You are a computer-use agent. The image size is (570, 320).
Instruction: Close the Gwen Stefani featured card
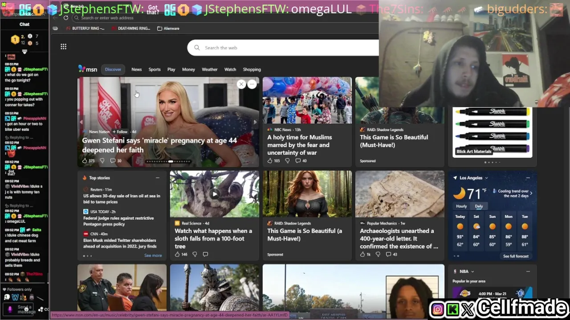[x=241, y=84]
